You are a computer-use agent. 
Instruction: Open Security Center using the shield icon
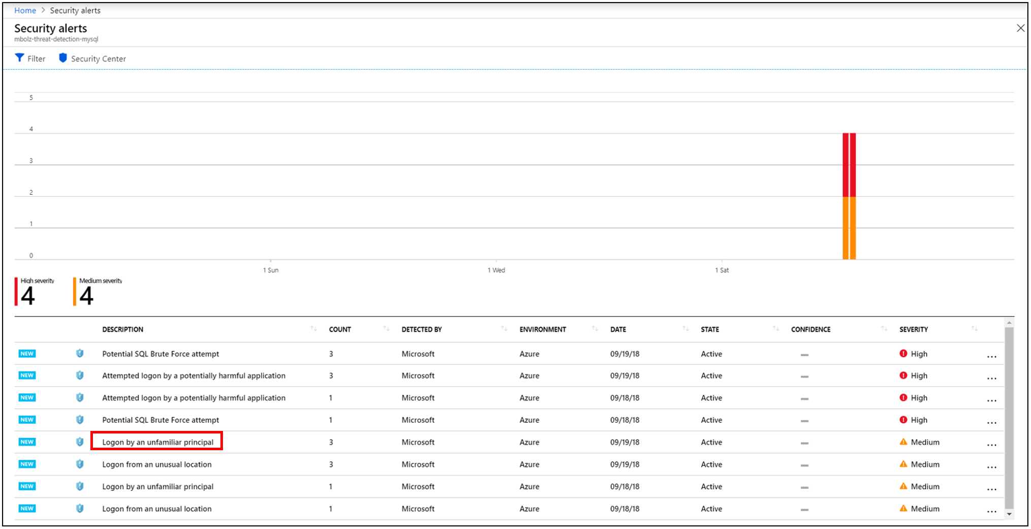(62, 57)
